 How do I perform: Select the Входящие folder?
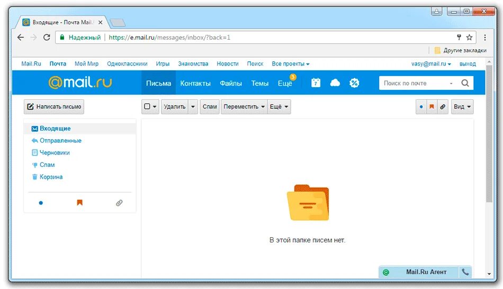[x=80, y=129]
